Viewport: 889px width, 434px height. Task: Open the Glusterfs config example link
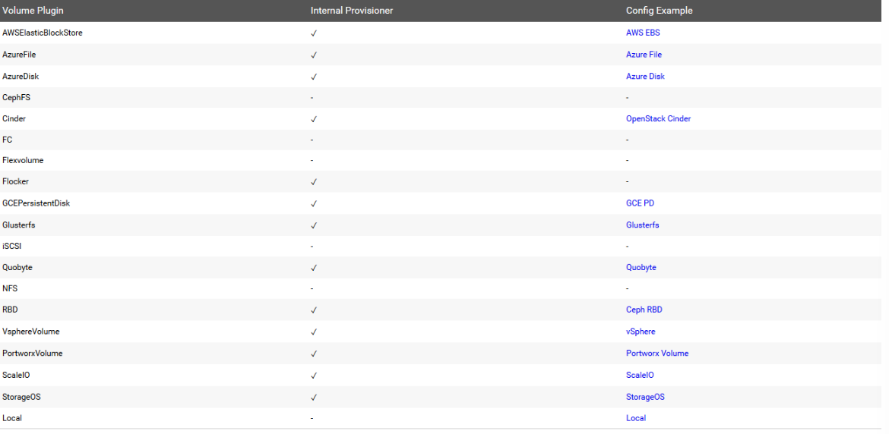pos(642,225)
